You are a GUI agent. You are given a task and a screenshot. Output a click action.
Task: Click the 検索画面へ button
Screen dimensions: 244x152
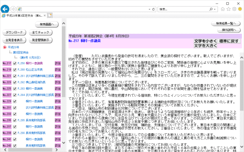point(47,24)
